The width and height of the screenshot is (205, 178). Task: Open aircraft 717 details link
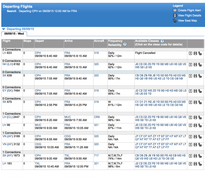pyautogui.click(x=96, y=156)
